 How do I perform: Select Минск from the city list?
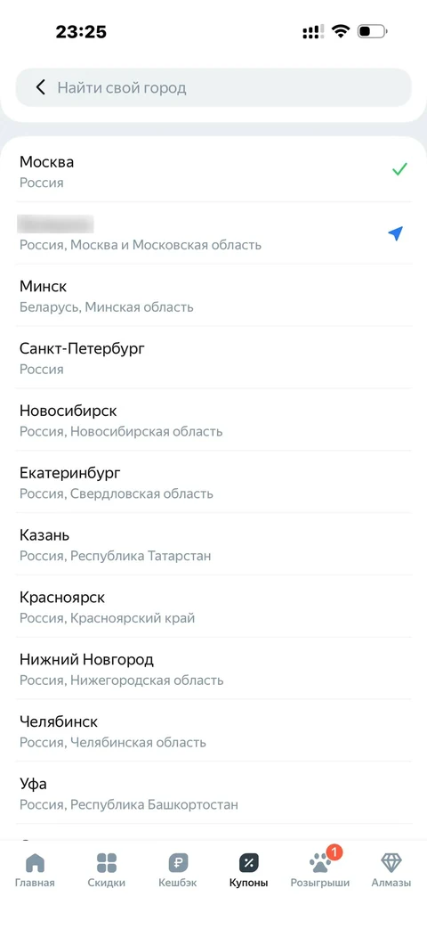(x=213, y=296)
